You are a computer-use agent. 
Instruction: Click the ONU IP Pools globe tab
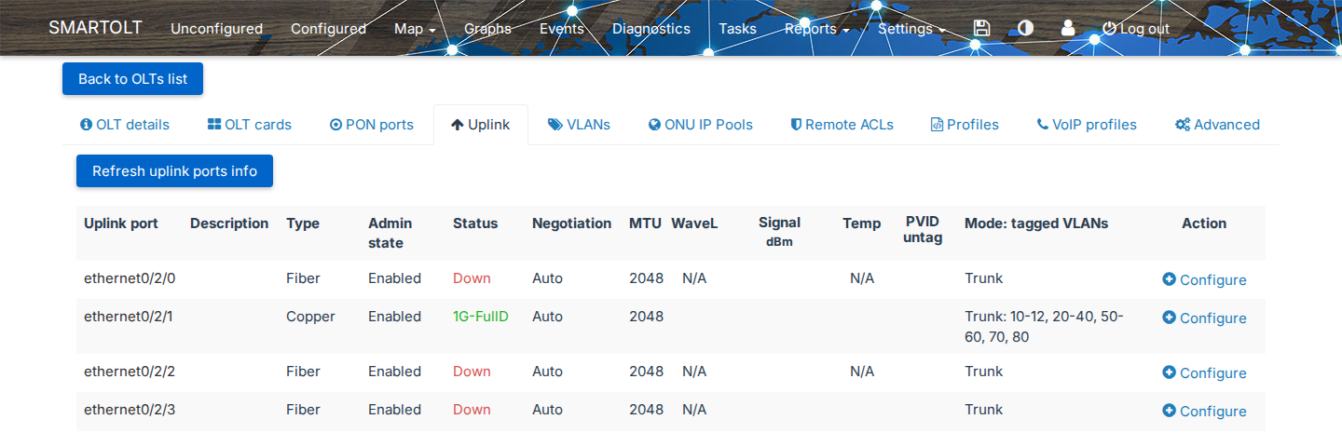click(x=701, y=125)
